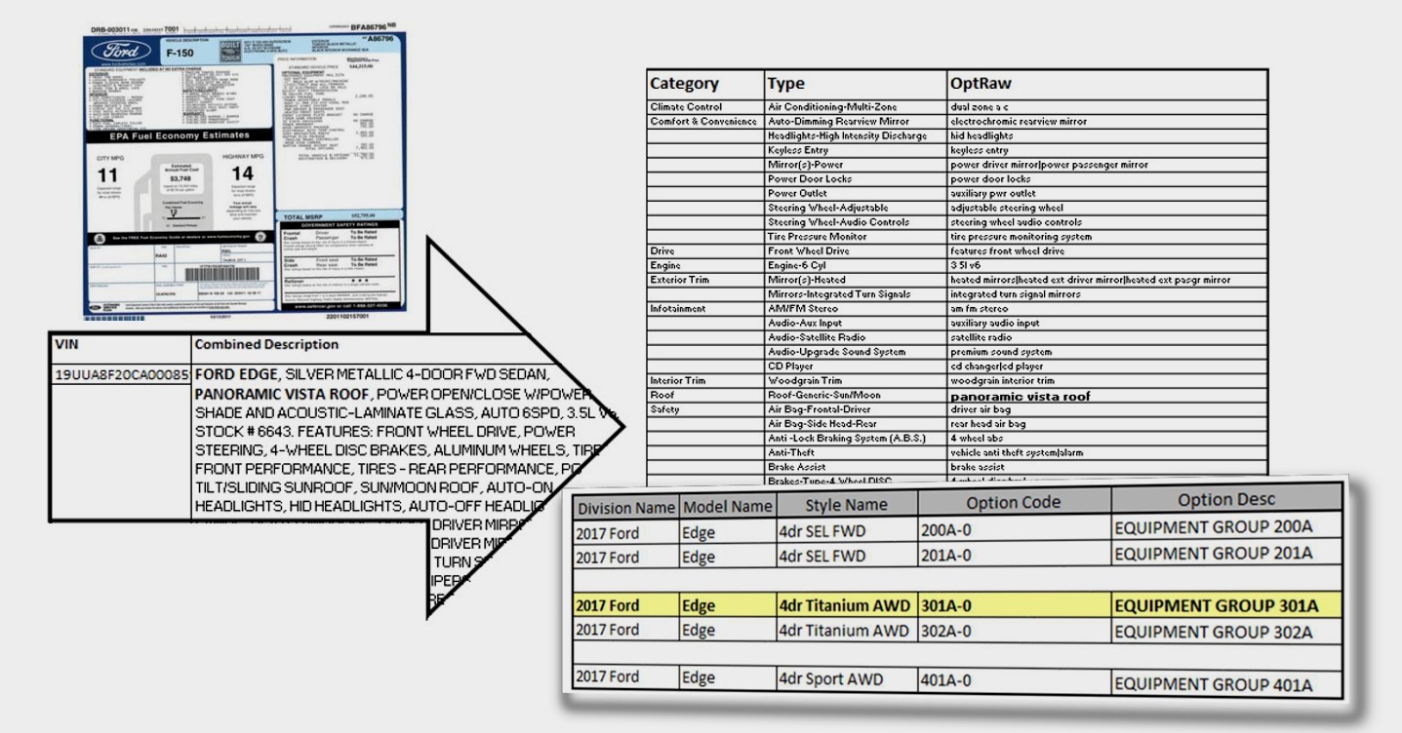Click bold FORD EDGE in the combined description
The height and width of the screenshot is (733, 1402).
tap(235, 375)
